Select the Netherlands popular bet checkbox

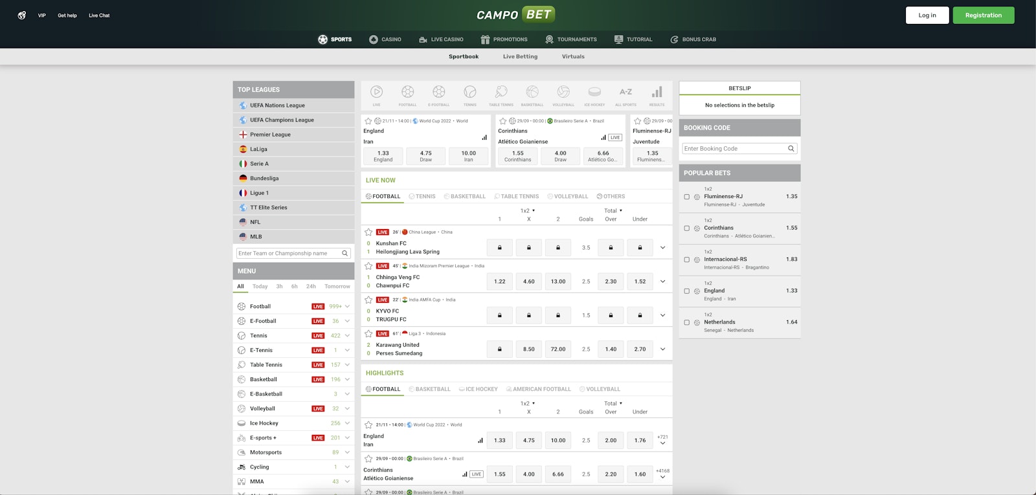[687, 322]
